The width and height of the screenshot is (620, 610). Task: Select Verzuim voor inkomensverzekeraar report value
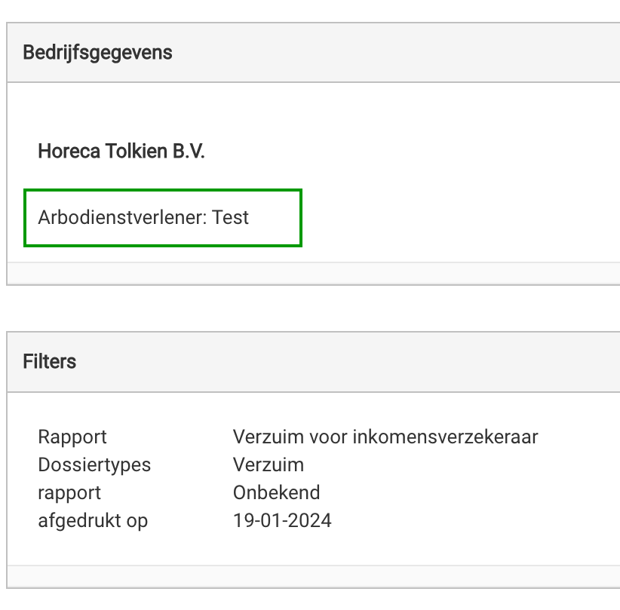click(x=385, y=437)
